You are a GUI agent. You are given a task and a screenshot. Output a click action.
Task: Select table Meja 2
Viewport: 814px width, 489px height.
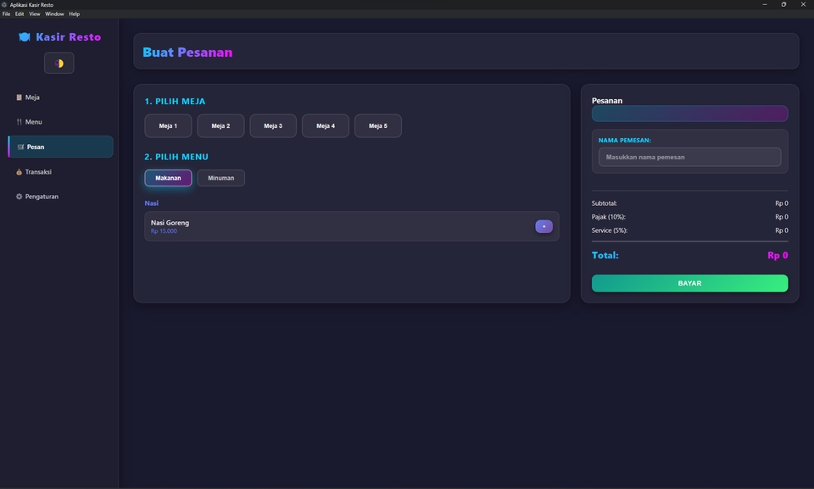[220, 125]
